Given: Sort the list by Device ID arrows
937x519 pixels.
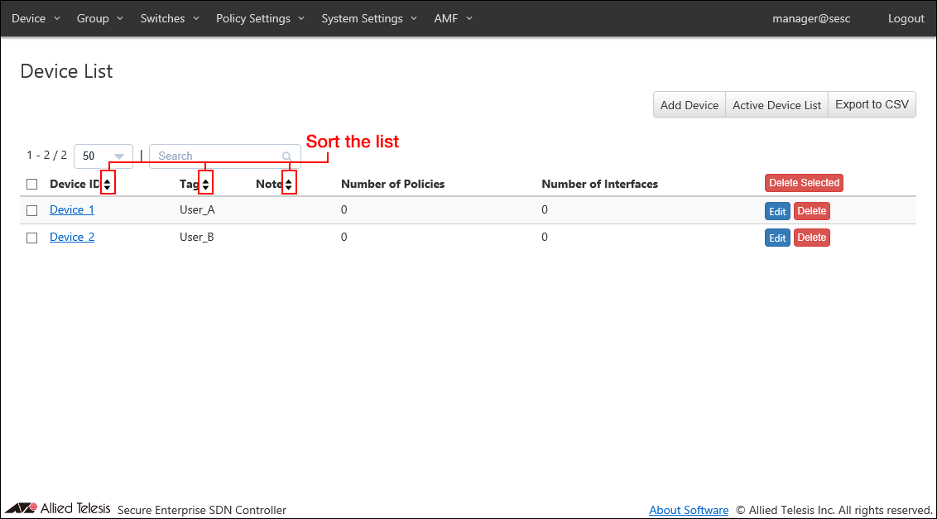Looking at the screenshot, I should [108, 184].
